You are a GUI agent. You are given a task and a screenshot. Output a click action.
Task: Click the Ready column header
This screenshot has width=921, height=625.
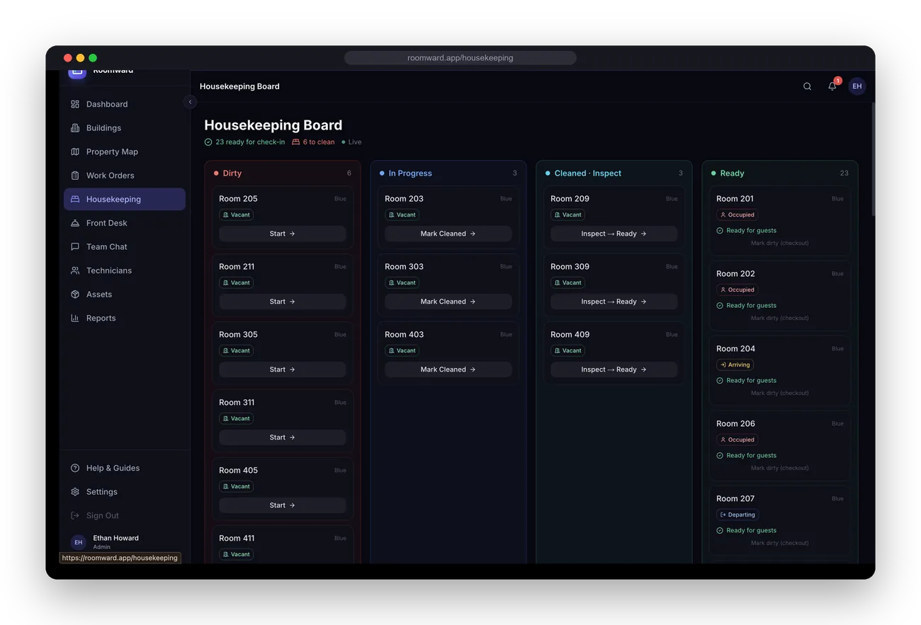pos(780,173)
